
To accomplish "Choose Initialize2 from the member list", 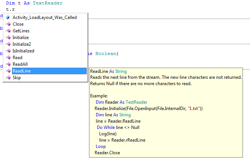I will [22, 44].
